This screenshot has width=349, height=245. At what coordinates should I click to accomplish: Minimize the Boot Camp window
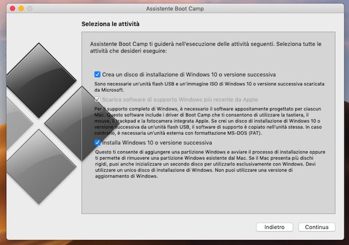(x=21, y=9)
